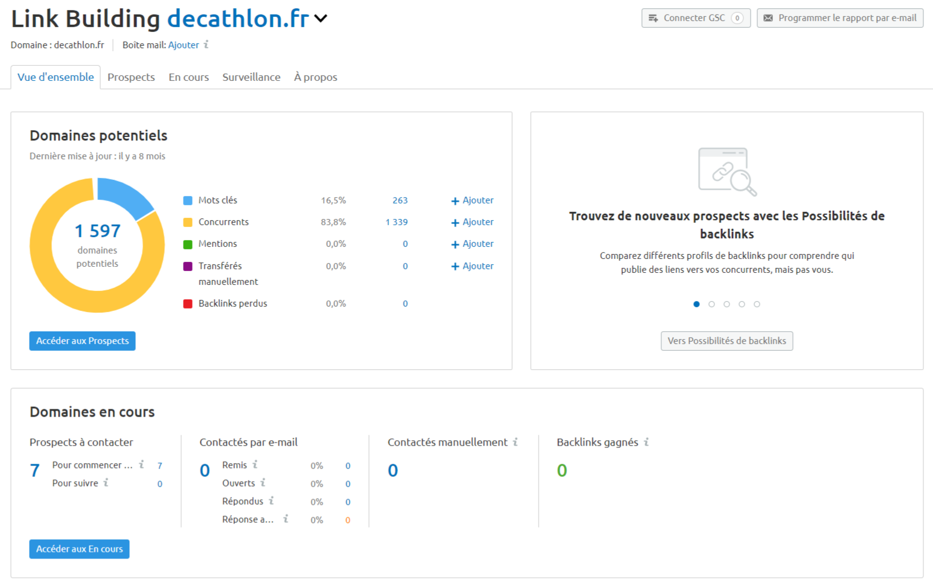
Task: Click the large 7 under Prospects à contacter
Action: tap(34, 470)
